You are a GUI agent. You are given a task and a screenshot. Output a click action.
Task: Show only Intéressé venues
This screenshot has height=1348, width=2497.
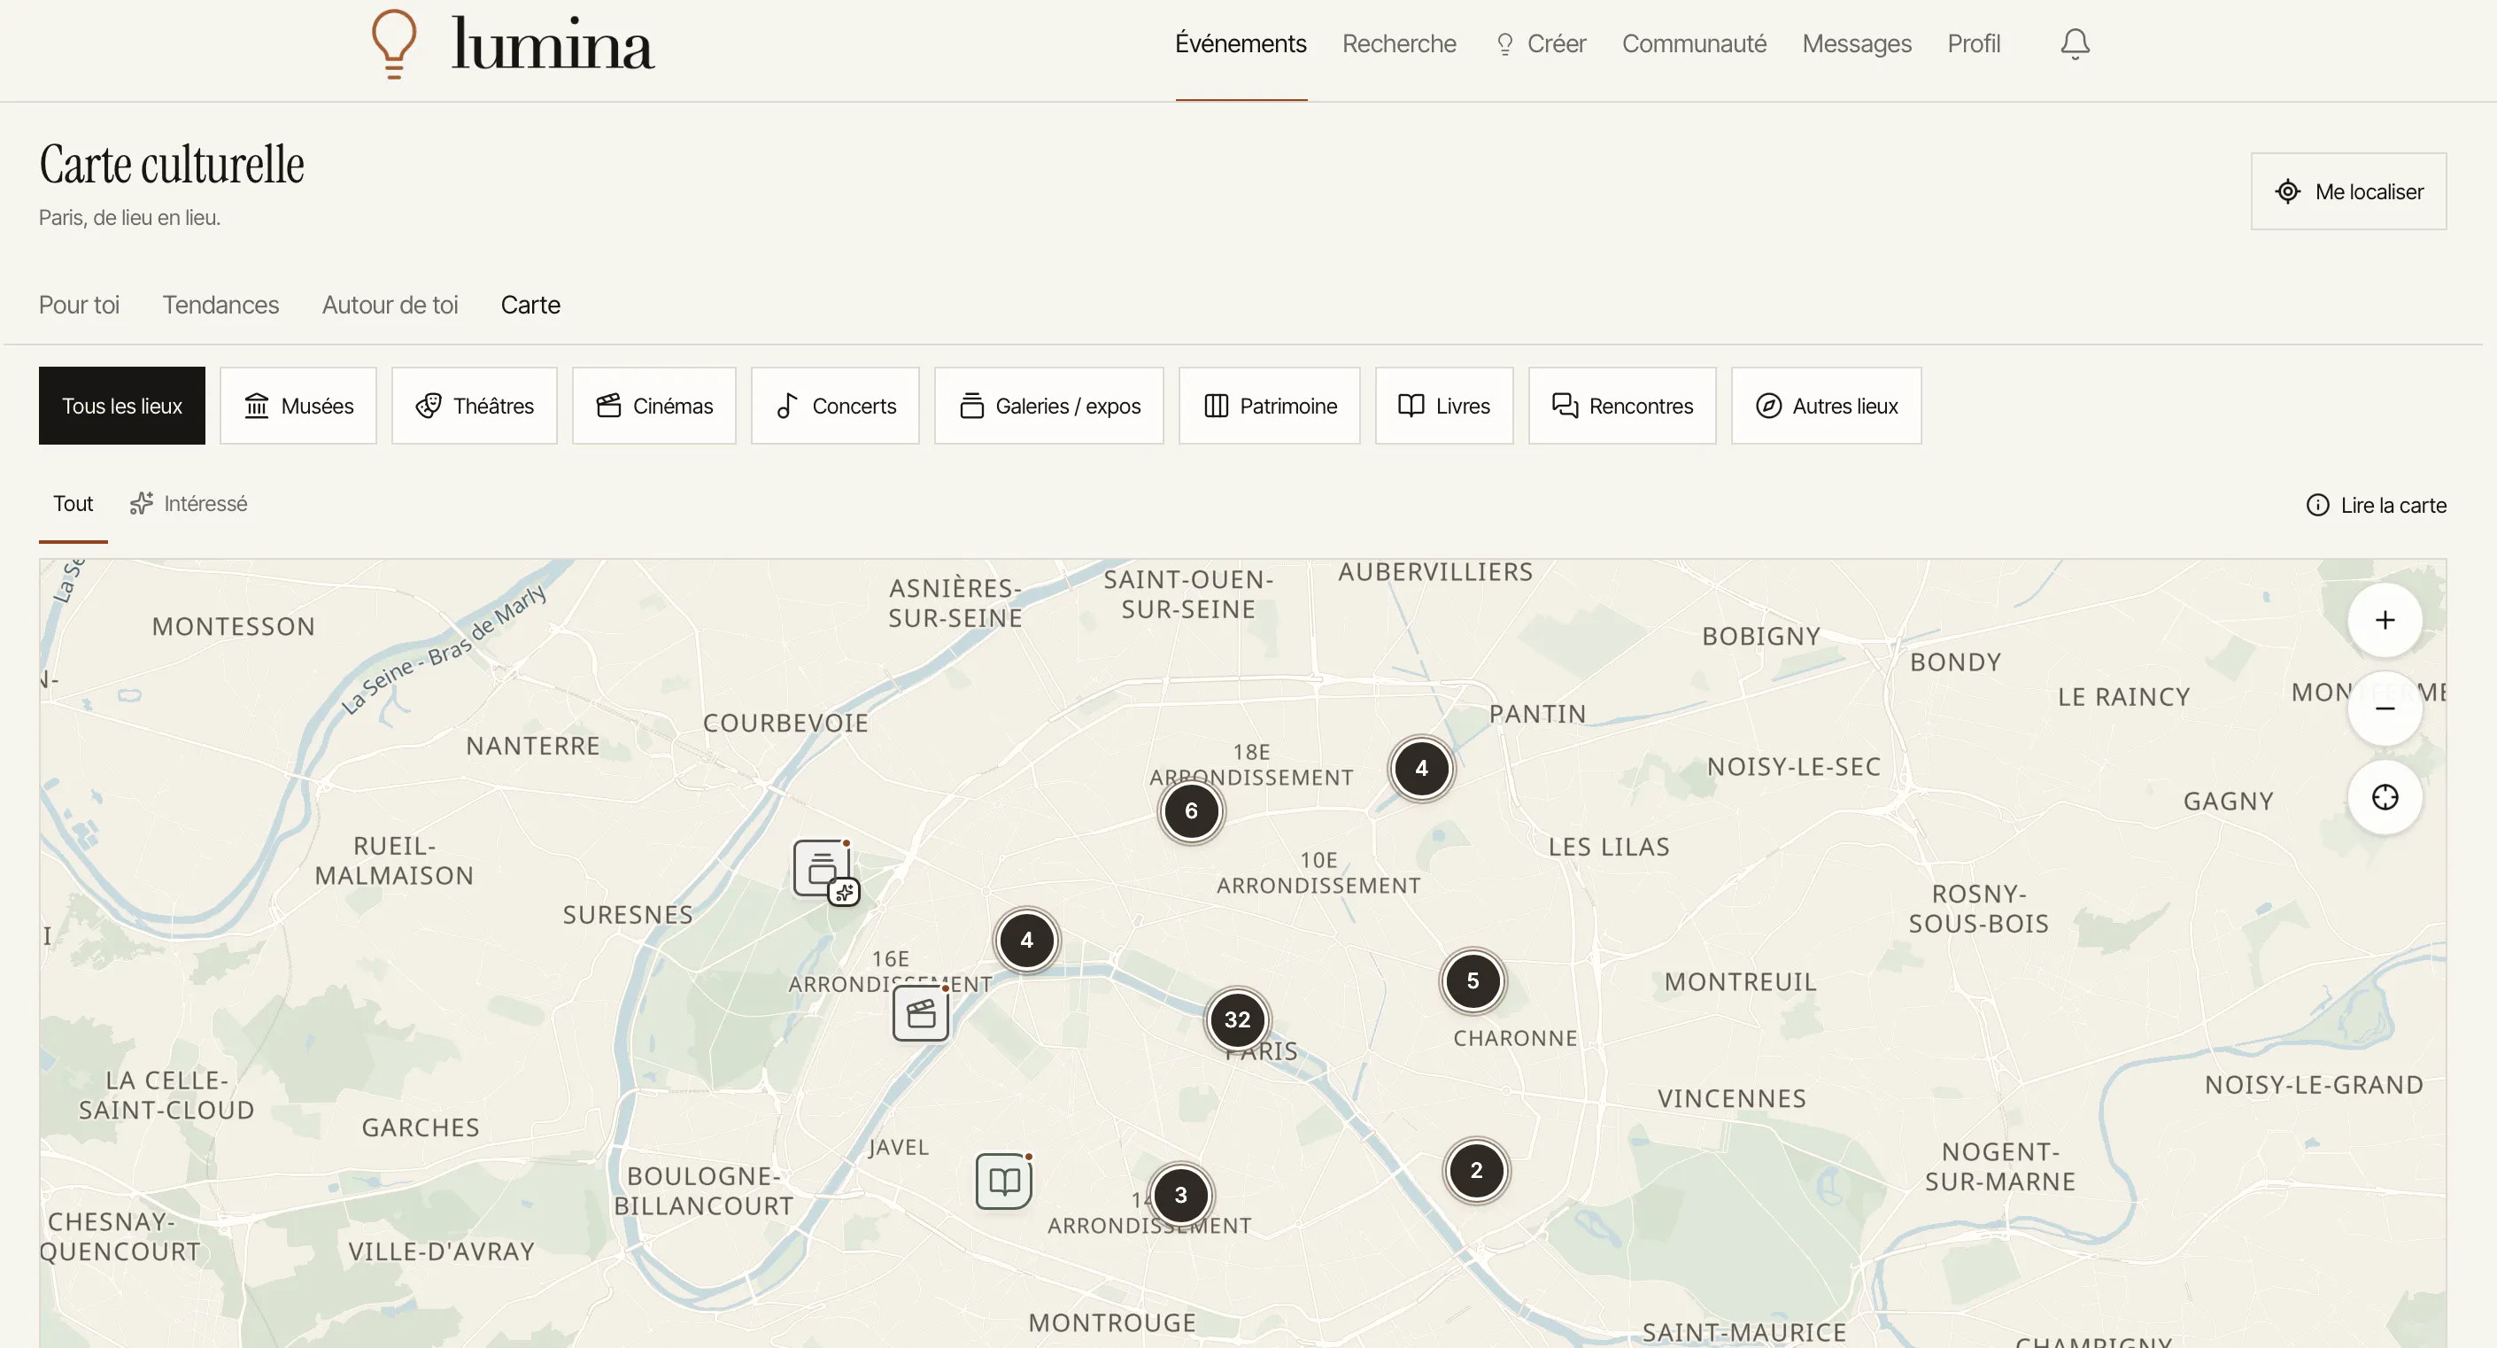click(x=189, y=503)
